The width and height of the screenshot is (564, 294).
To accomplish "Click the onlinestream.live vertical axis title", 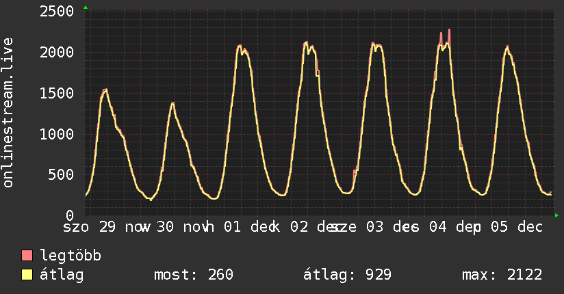I will coord(8,113).
